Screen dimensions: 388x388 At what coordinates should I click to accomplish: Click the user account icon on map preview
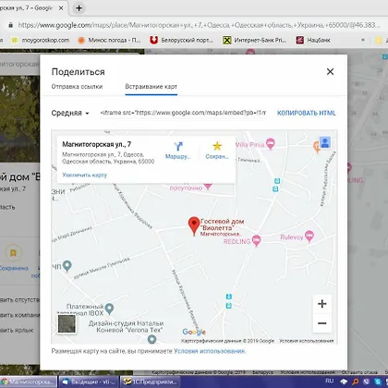(x=325, y=142)
